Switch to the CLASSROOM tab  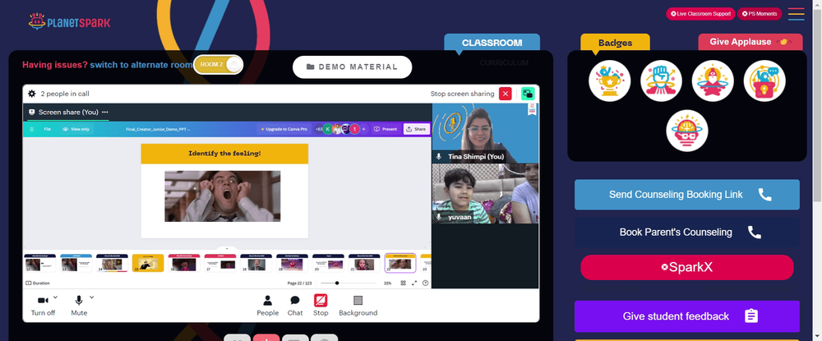pos(492,43)
